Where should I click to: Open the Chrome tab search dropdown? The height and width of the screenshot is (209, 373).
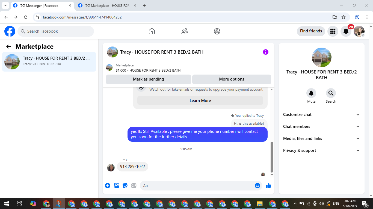pyautogui.click(x=5, y=5)
